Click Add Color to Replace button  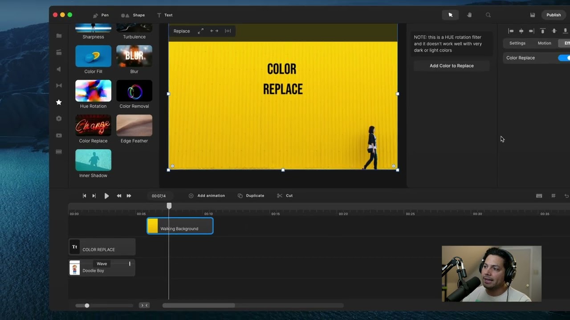[452, 66]
